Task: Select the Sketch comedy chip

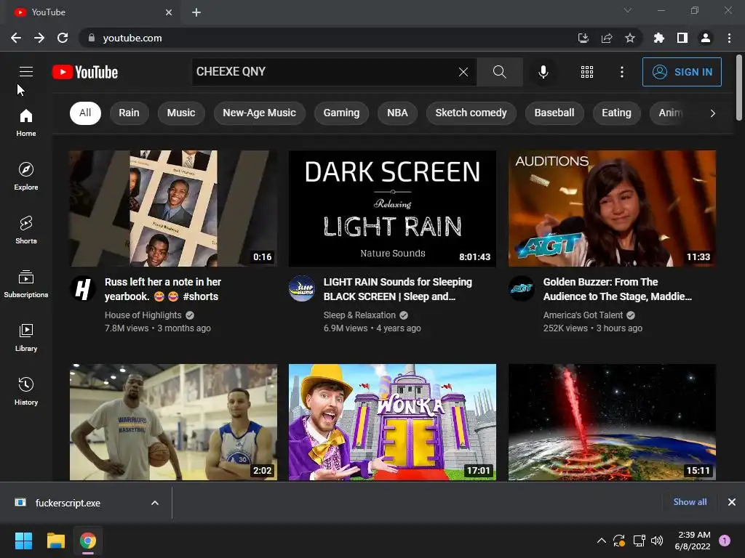Action: (x=471, y=113)
